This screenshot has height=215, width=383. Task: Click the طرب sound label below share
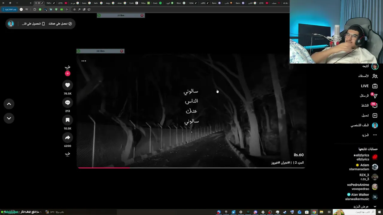68,154
